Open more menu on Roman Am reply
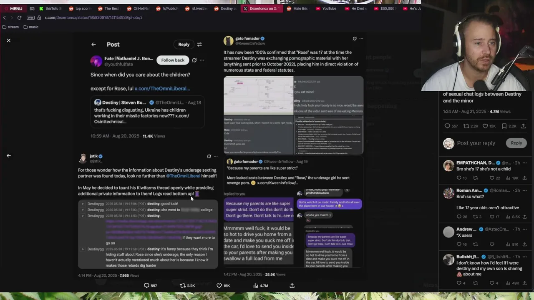Image resolution: width=534 pixels, height=300 pixels. tap(524, 190)
